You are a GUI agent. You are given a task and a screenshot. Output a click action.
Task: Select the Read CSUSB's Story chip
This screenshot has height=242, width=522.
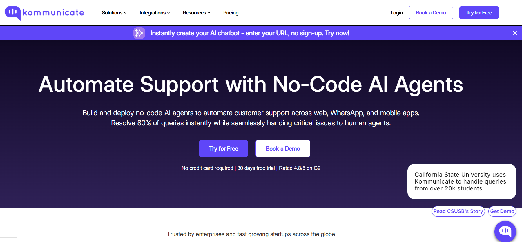pyautogui.click(x=458, y=211)
